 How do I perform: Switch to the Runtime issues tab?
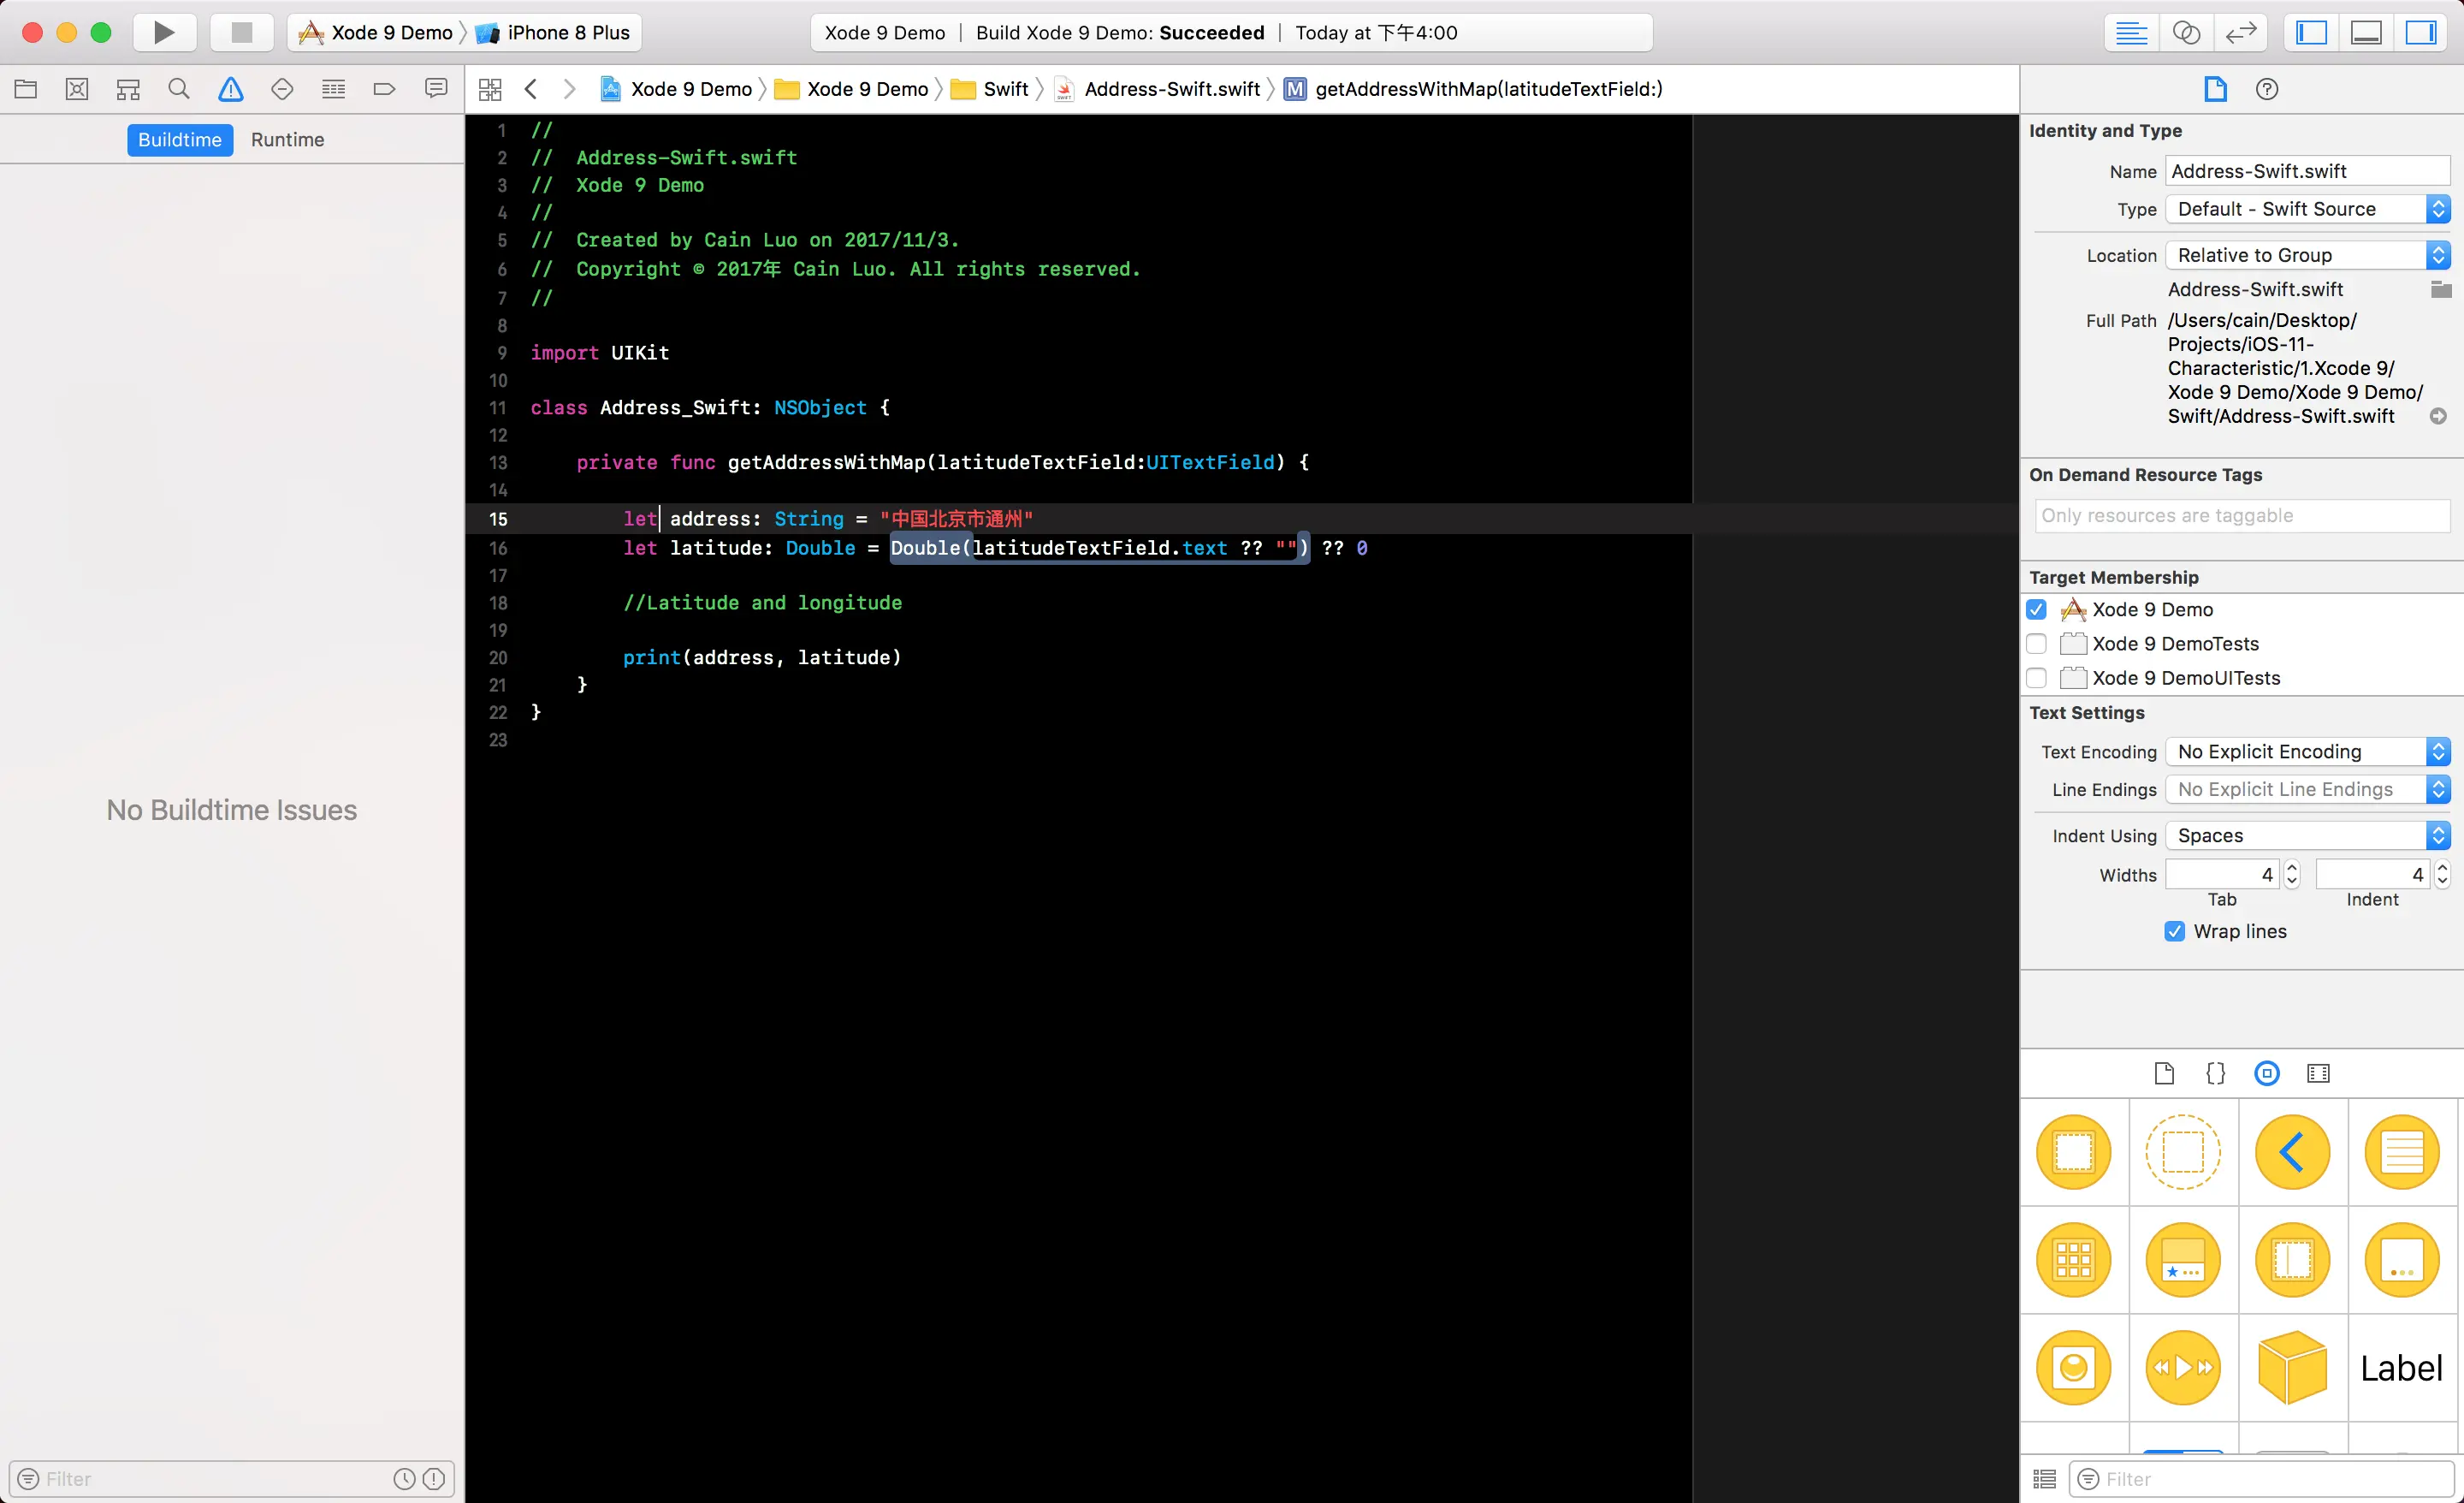pos(287,140)
